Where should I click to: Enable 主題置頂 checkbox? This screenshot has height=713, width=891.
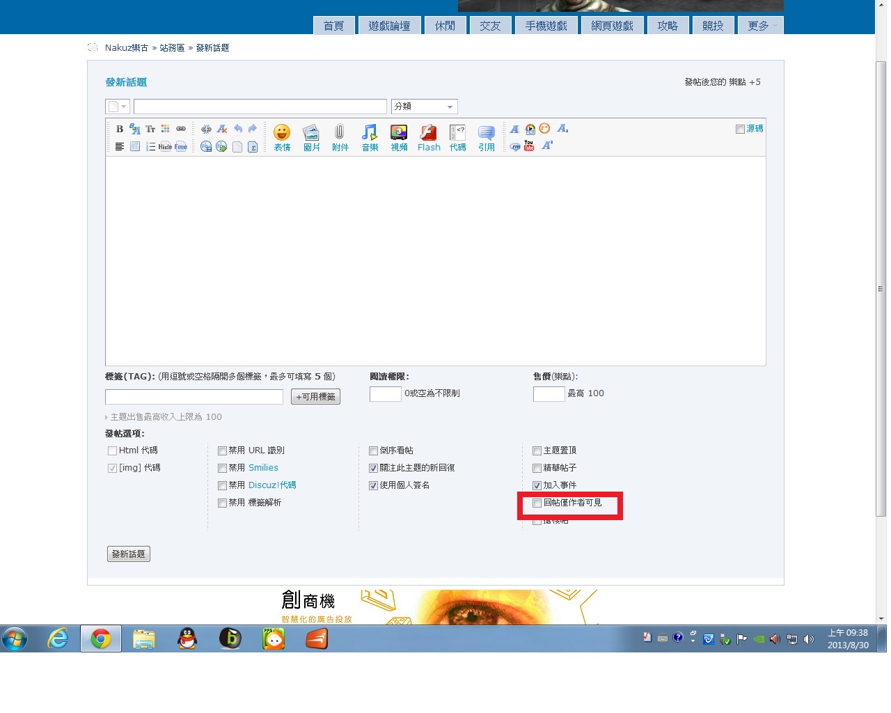pos(537,450)
